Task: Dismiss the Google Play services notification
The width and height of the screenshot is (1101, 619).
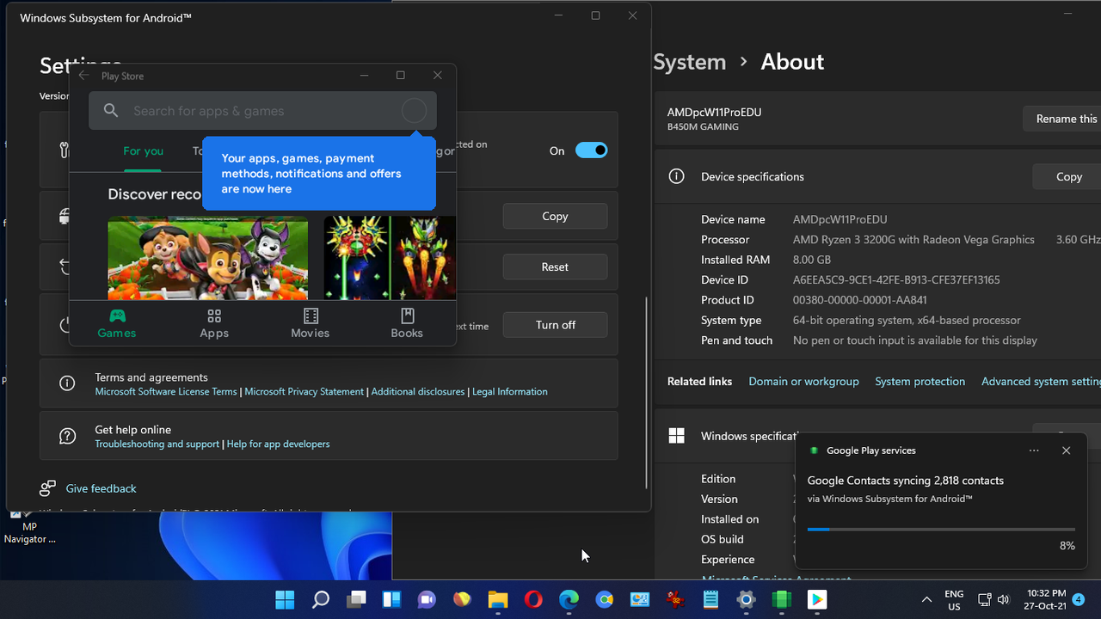Action: coord(1066,450)
